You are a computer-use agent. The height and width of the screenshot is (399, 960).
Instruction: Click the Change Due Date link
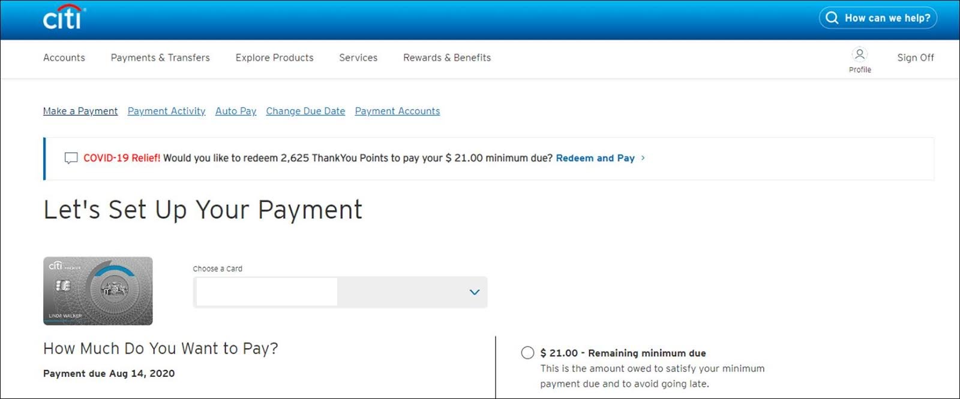[x=305, y=111]
